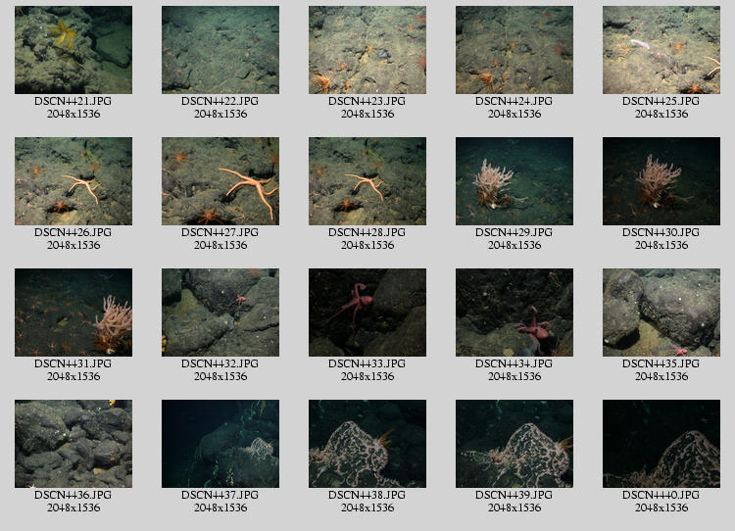Click the DSCN4432.JPG rock thumbnail
735x531 pixels.
(220, 313)
